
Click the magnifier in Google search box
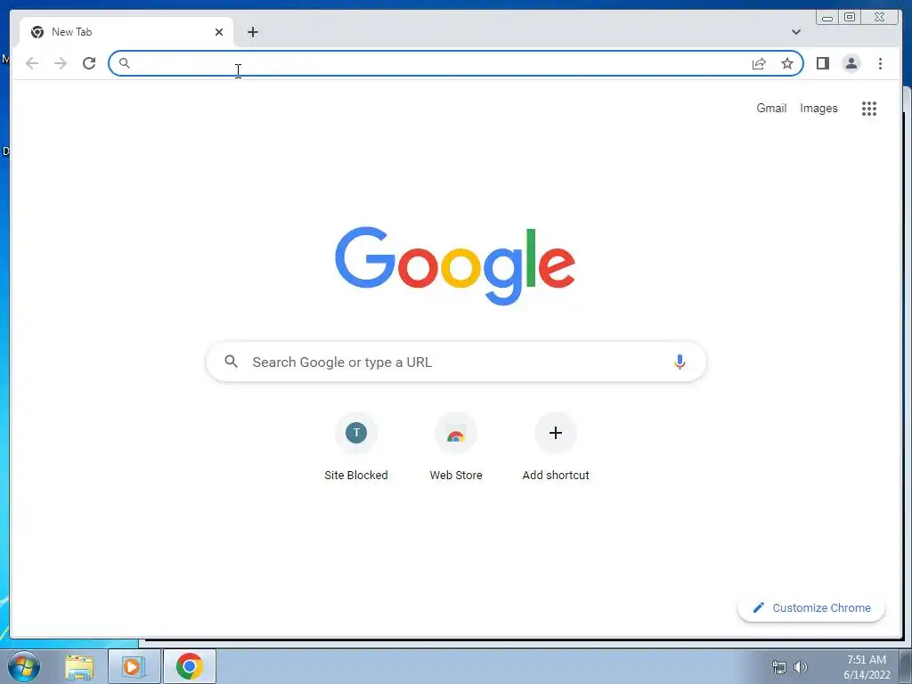231,362
